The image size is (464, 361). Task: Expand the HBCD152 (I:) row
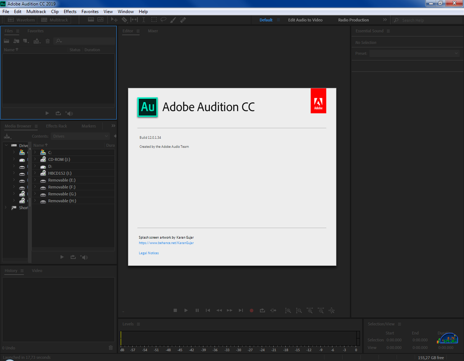35,173
